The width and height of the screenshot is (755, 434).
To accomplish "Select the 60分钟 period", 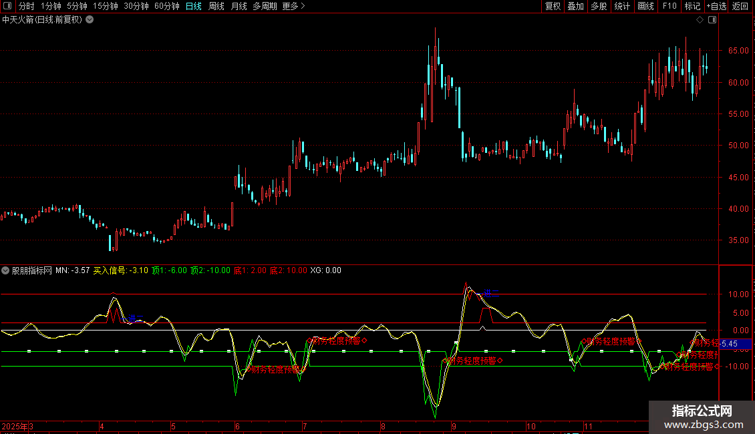I will (x=167, y=6).
